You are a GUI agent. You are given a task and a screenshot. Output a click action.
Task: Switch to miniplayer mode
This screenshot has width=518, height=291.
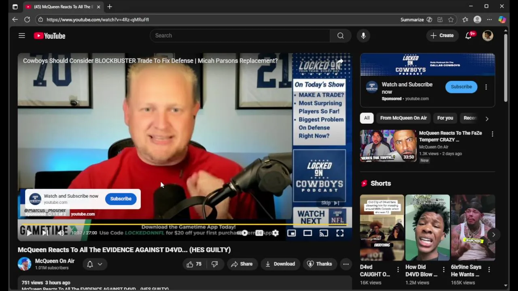[x=291, y=233]
